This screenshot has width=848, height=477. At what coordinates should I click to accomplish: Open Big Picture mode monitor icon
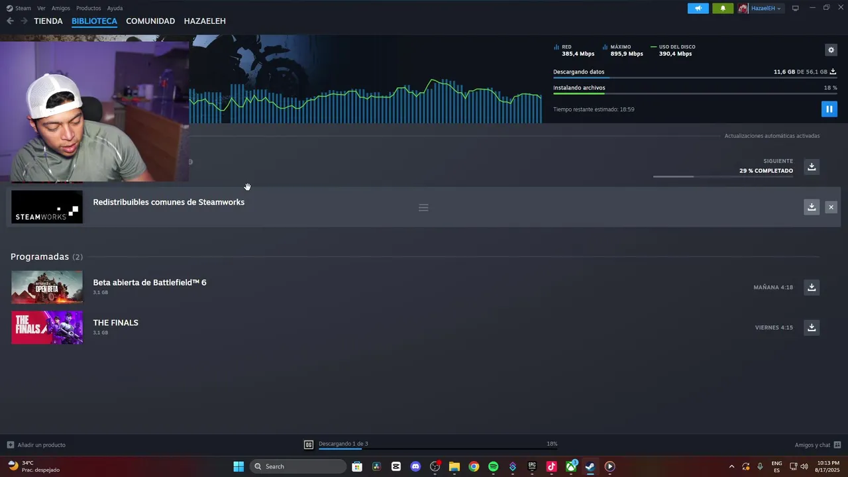tap(796, 8)
